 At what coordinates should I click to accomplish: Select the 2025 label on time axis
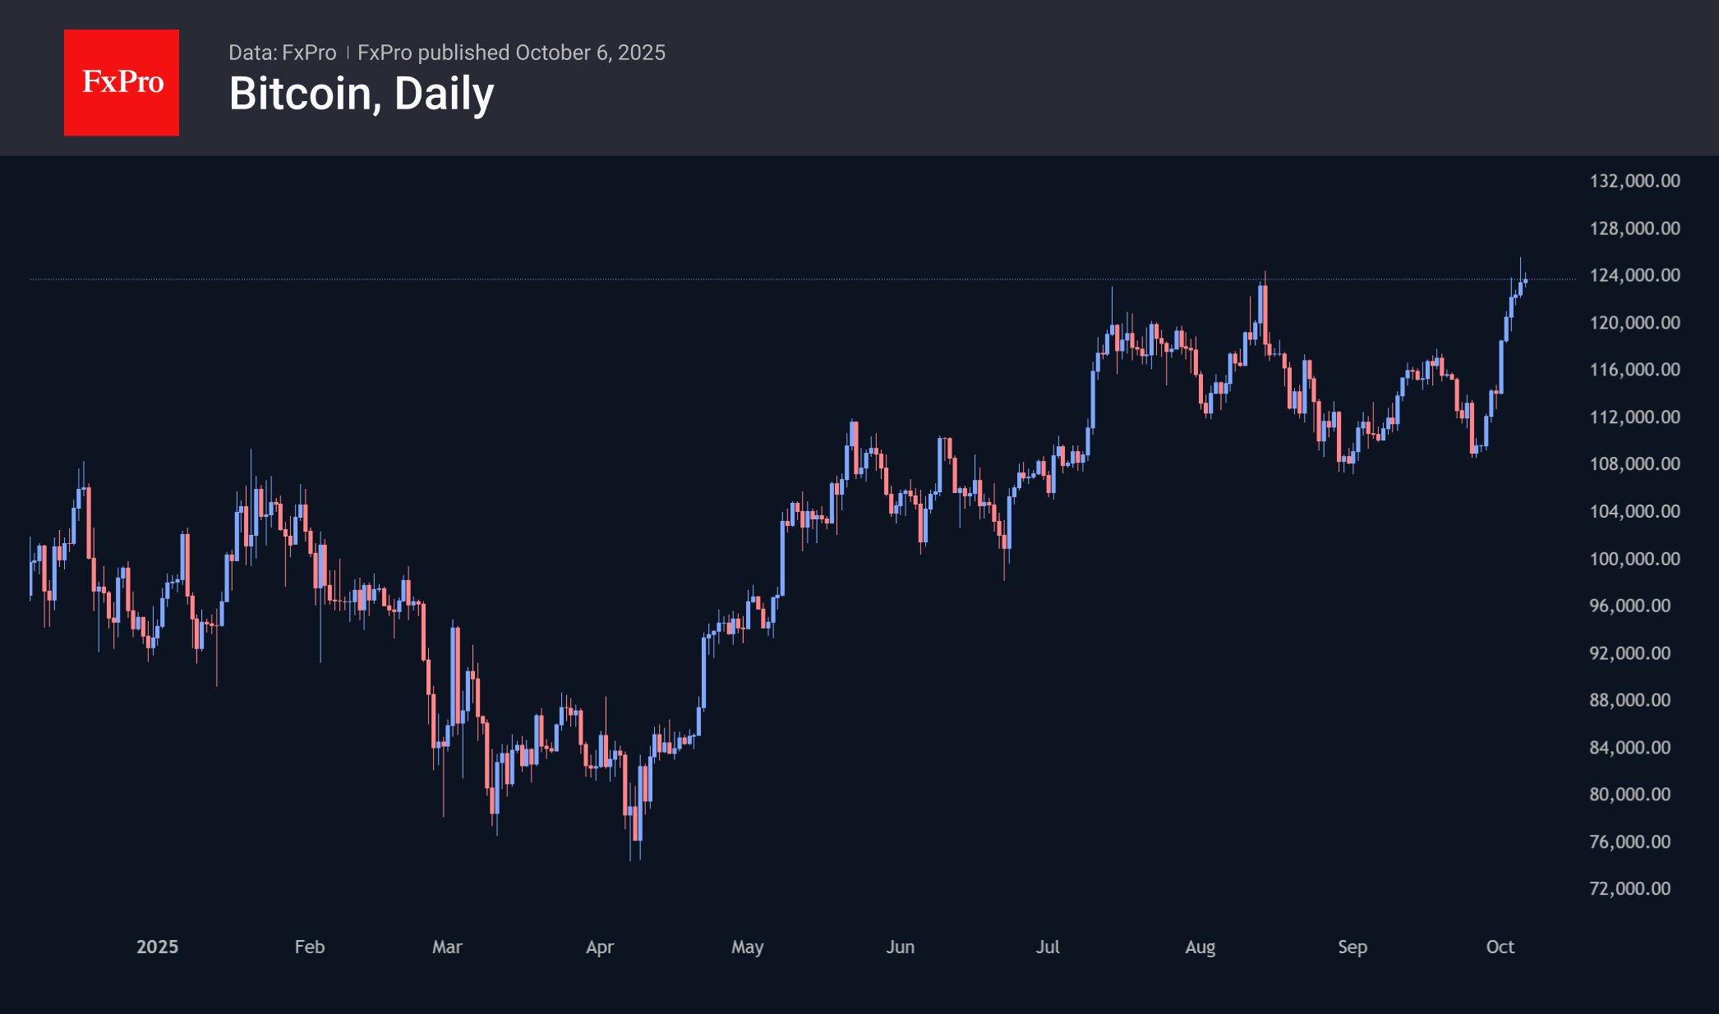tap(157, 947)
